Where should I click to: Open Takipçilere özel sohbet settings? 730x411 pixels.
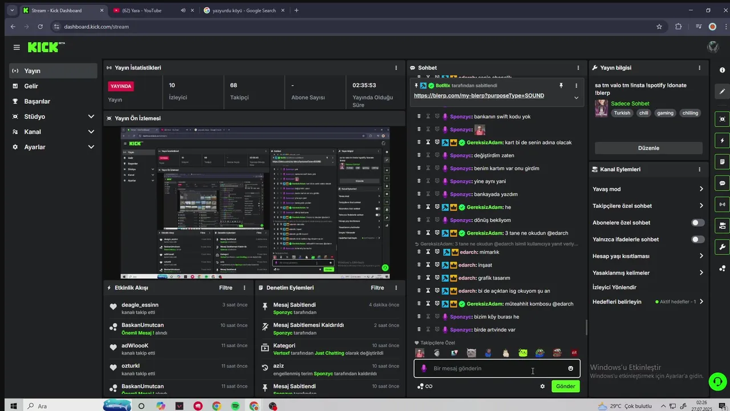(648, 206)
